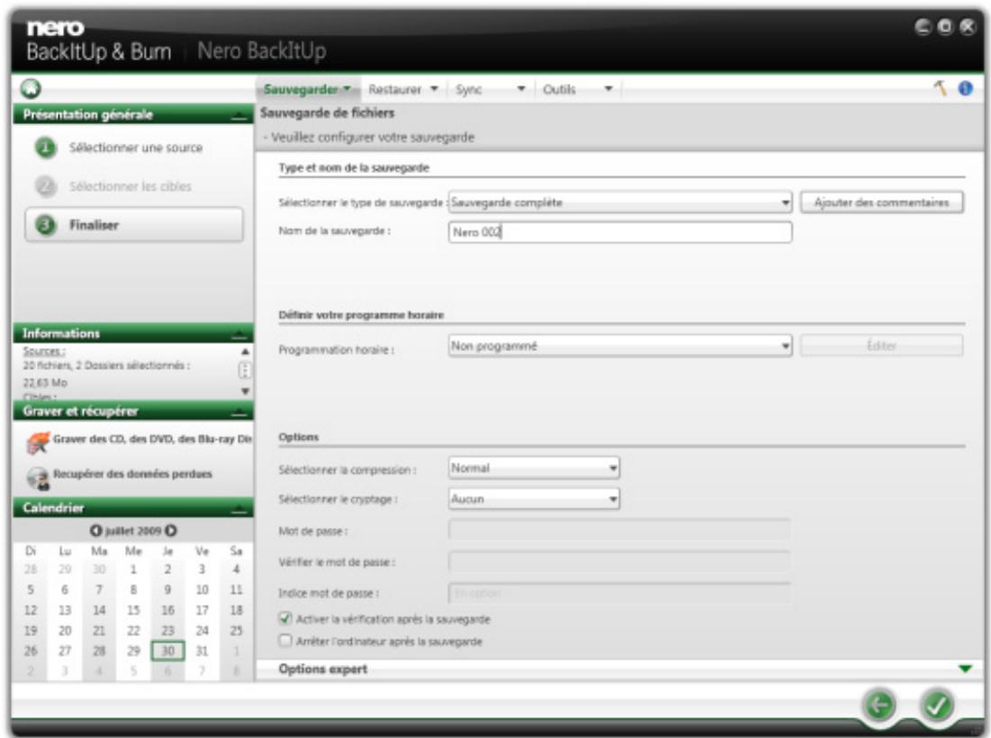Select day 30 highlighted in the calendar

point(167,651)
